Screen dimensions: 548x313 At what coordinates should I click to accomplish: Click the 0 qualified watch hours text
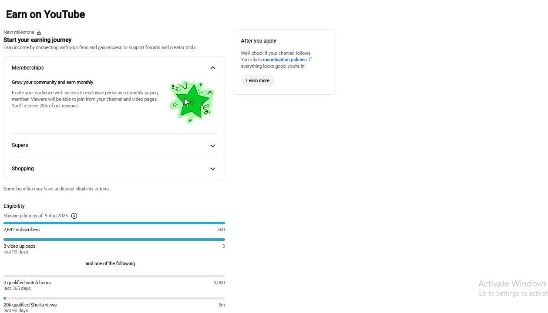click(27, 283)
